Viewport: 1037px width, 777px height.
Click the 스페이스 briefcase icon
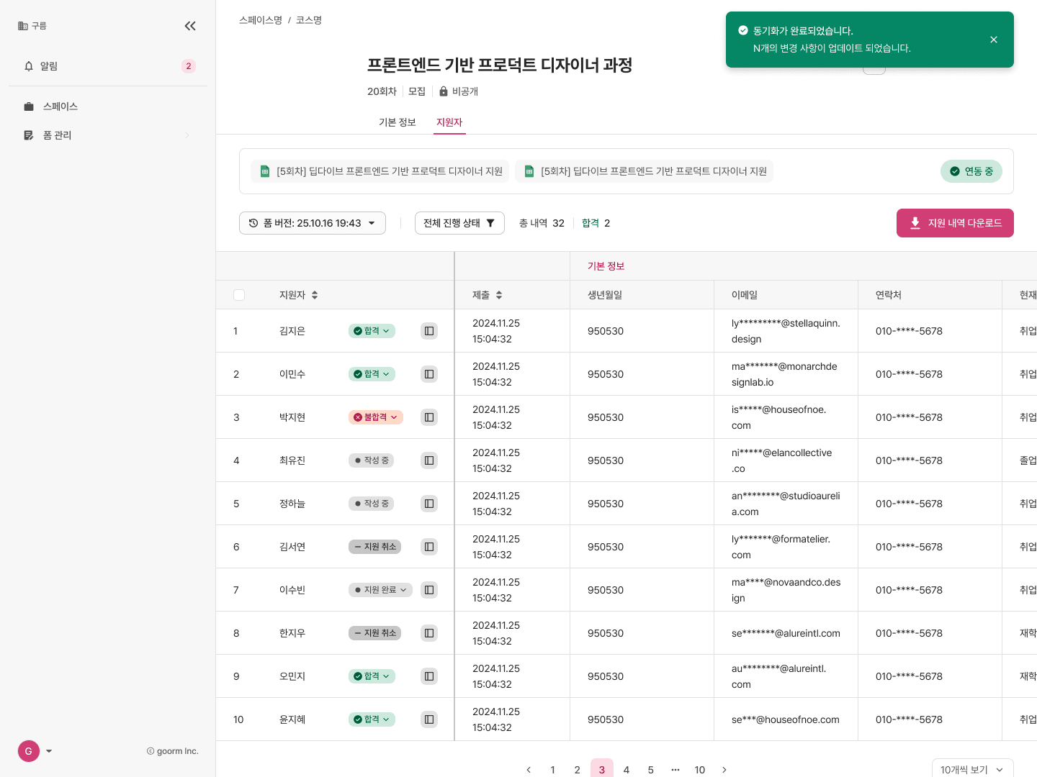pos(29,106)
